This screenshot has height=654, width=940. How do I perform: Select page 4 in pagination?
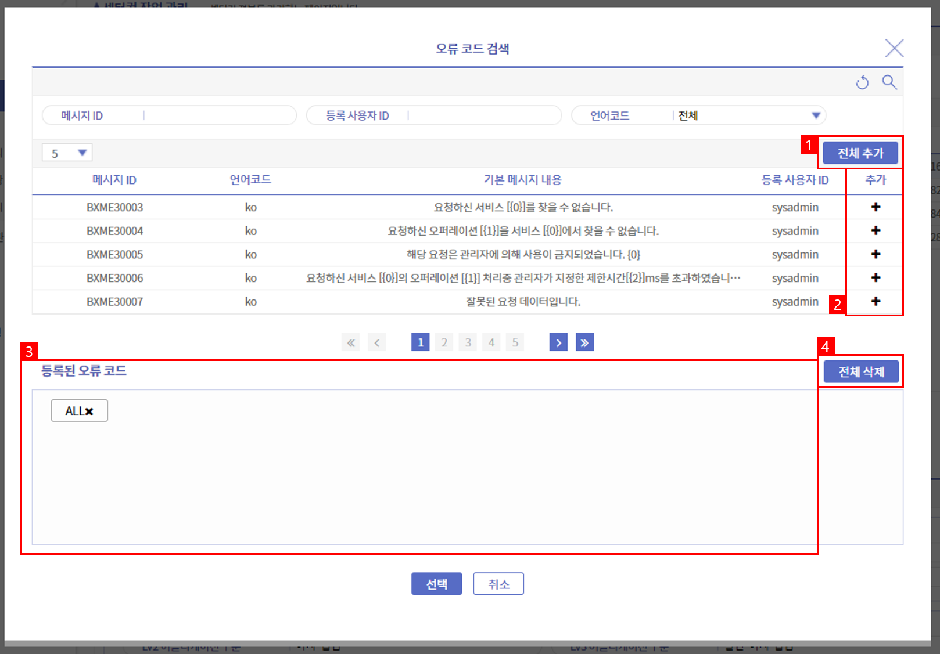(x=491, y=342)
